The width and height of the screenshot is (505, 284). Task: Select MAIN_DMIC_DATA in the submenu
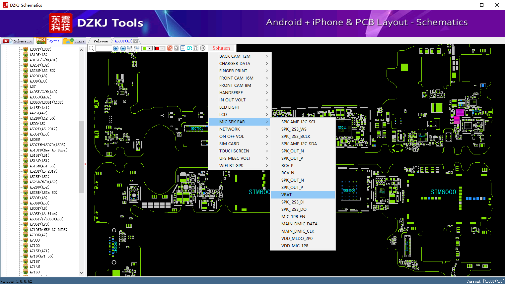pos(303,224)
